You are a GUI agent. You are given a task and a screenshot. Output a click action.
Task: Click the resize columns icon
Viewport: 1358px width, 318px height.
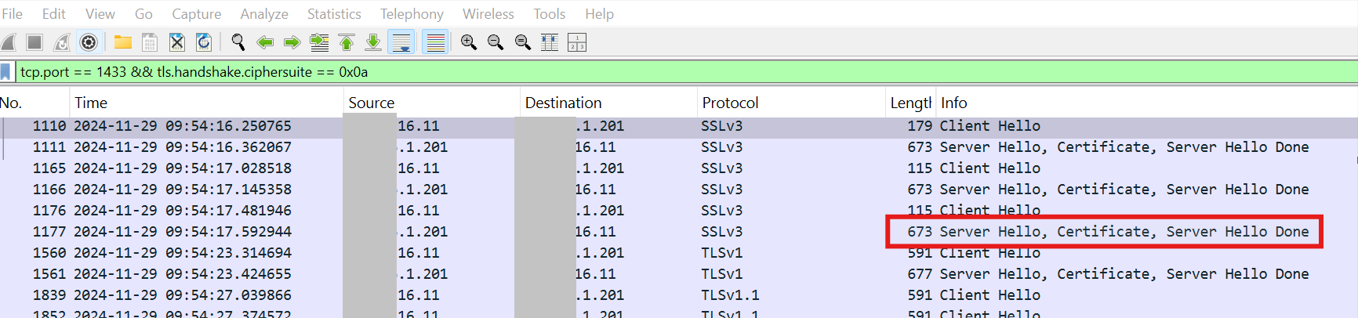(550, 42)
